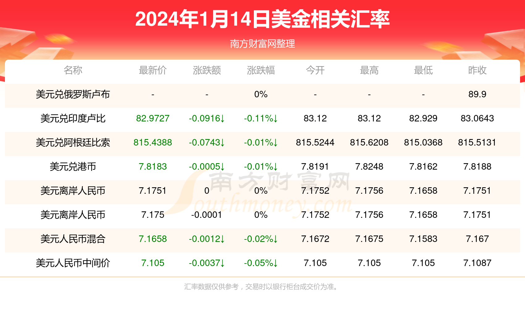Click the offshore RMB latest price 7.175

[x=153, y=215]
